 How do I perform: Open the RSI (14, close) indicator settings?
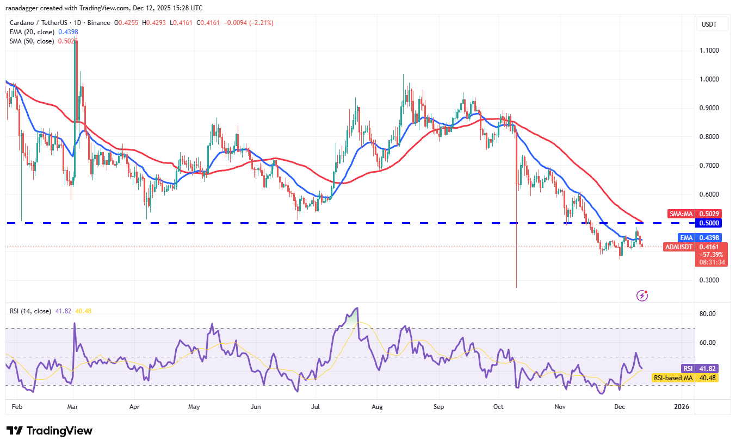pos(30,310)
